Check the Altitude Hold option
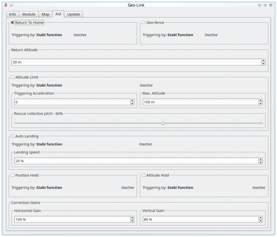 (143, 175)
